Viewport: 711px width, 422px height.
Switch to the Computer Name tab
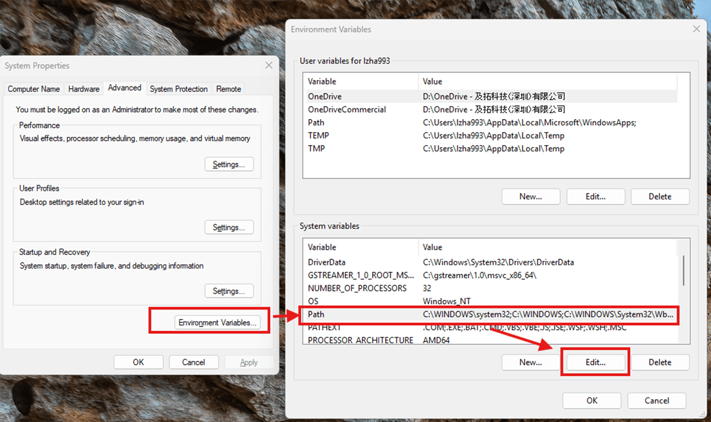(x=34, y=89)
